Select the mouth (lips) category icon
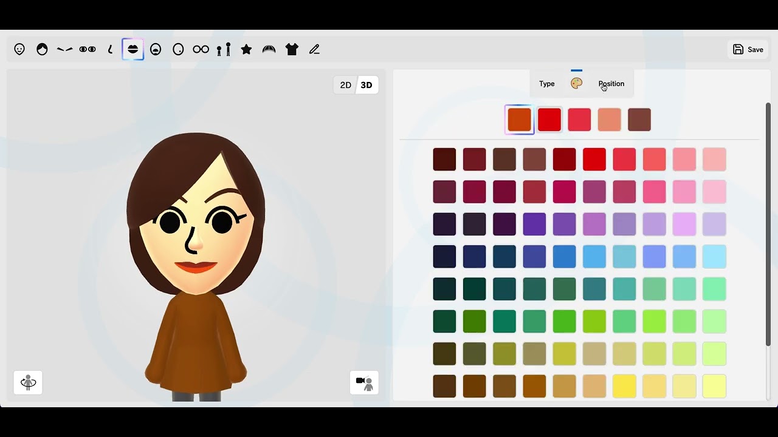The image size is (778, 437). coord(133,49)
